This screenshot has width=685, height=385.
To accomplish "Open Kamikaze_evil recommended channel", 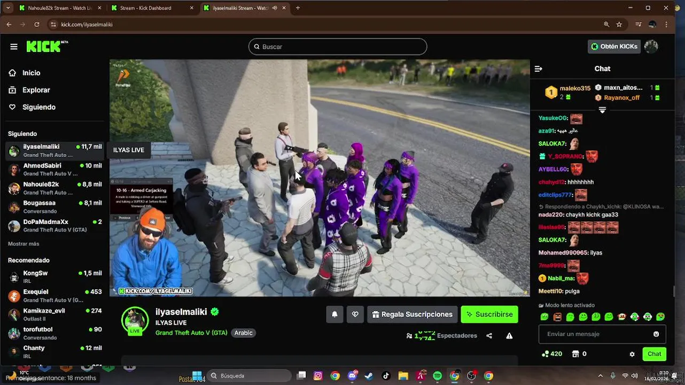I will 55,314.
